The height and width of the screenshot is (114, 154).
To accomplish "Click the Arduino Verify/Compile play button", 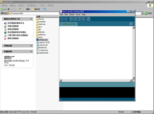I will click(x=62, y=19).
